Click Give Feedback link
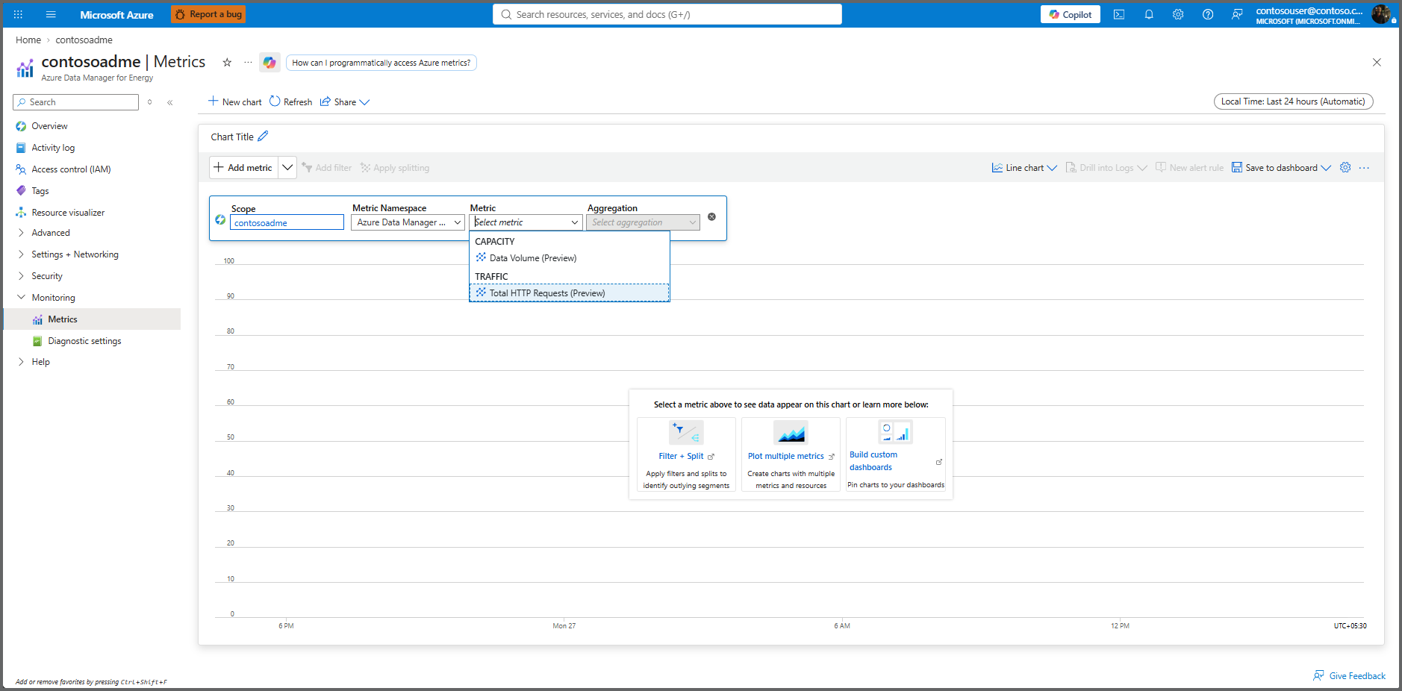Viewport: 1402px width, 691px height. (1350, 676)
